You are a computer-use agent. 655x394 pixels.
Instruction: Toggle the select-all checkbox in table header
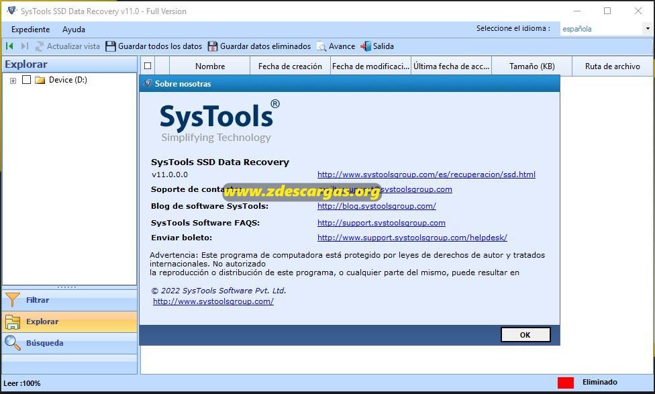[x=148, y=66]
